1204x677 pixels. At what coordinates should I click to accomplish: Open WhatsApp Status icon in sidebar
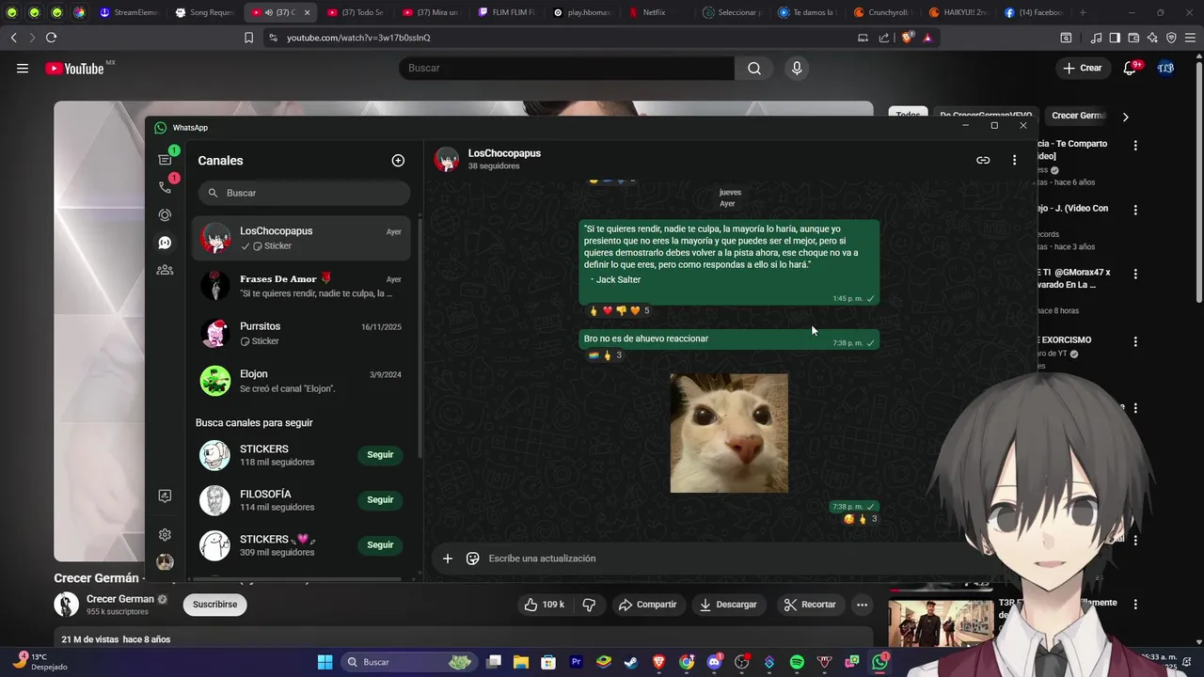point(165,215)
